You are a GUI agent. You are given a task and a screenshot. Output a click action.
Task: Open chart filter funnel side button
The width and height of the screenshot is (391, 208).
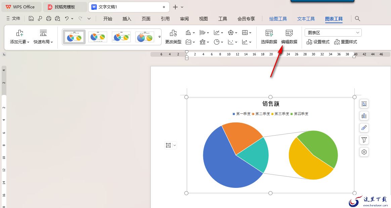click(x=364, y=140)
